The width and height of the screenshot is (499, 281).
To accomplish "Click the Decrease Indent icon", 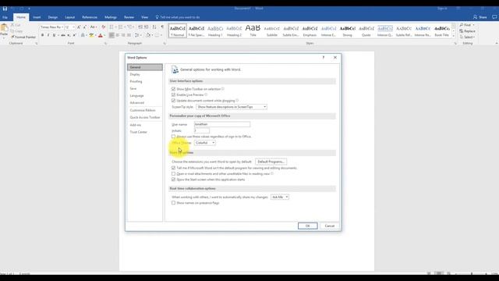I will 140,27.
